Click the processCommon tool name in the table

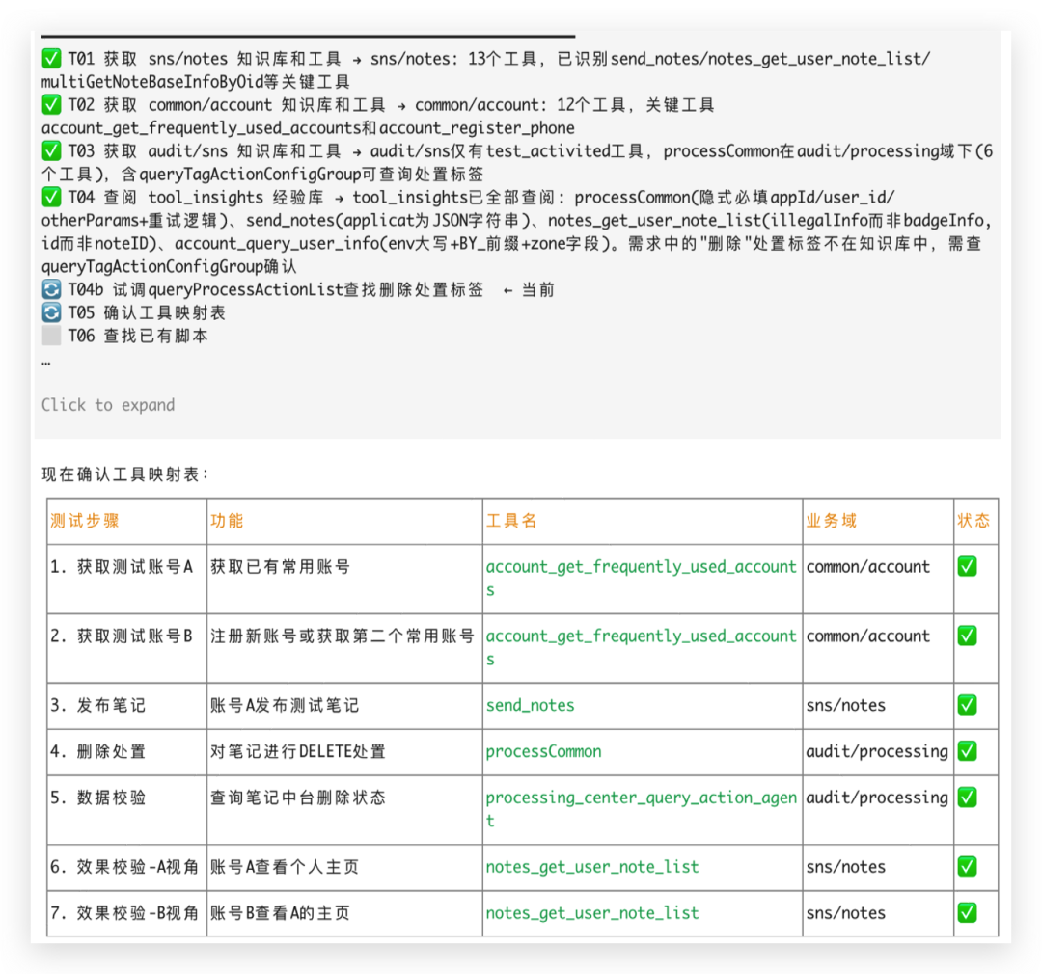(x=543, y=751)
